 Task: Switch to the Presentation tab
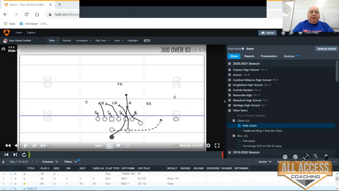click(x=269, y=56)
